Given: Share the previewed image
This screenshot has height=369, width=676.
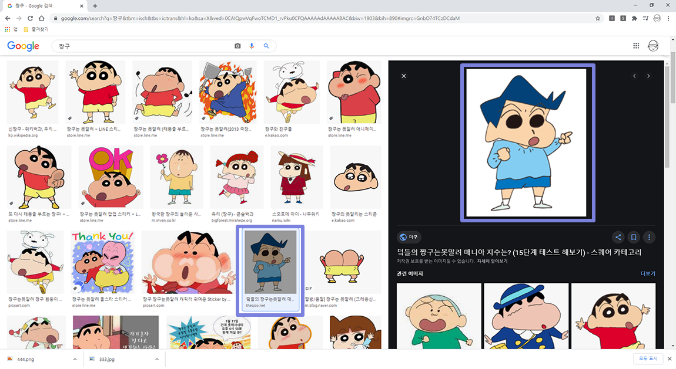Looking at the screenshot, I should pyautogui.click(x=618, y=237).
